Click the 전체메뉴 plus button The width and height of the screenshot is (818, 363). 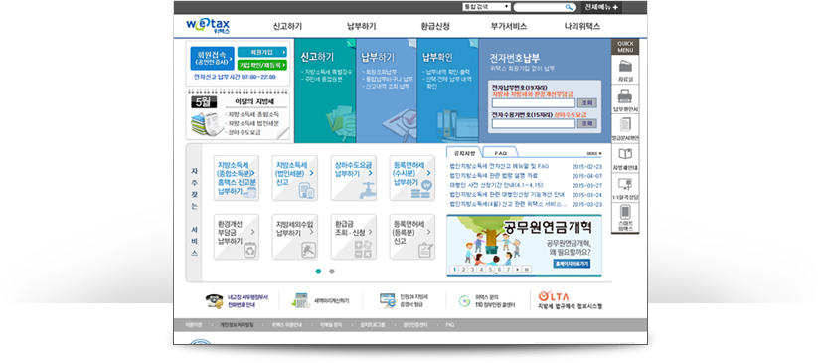tap(601, 7)
